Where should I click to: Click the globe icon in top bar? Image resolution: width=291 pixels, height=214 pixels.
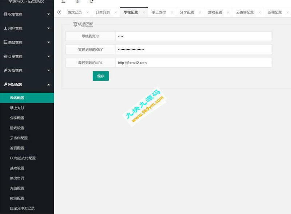77,1
